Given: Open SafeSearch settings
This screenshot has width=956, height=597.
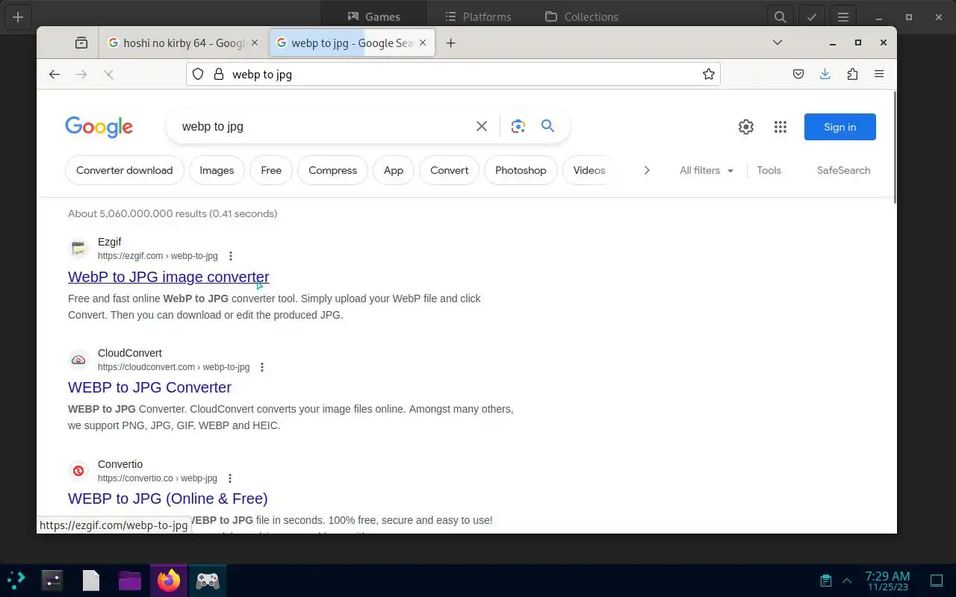Looking at the screenshot, I should (843, 170).
